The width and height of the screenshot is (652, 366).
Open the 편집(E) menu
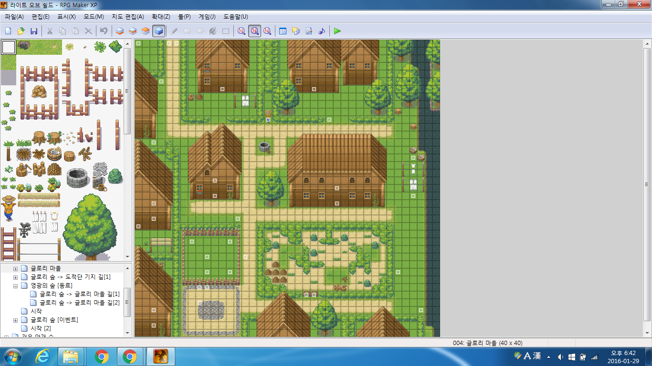(x=41, y=17)
